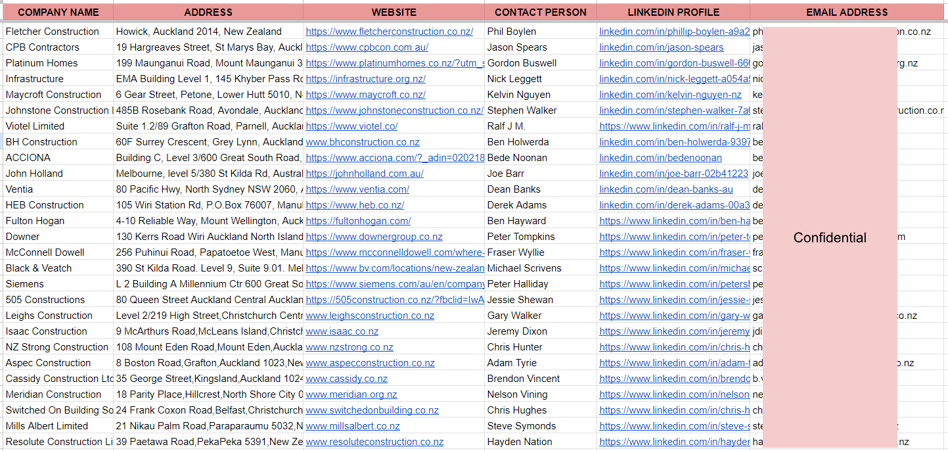The width and height of the screenshot is (948, 451).
Task: Select the McConnell Dowell company cell
Action: 57,252
